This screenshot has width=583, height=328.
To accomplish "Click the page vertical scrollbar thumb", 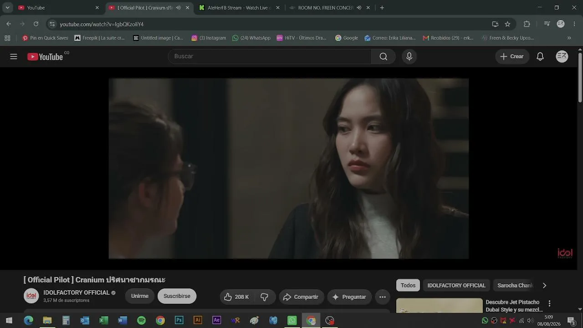I will pos(580,78).
